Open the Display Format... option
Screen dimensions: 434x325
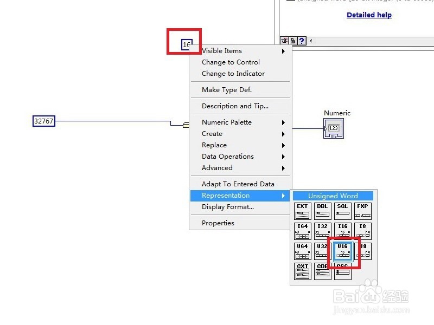tap(240, 207)
